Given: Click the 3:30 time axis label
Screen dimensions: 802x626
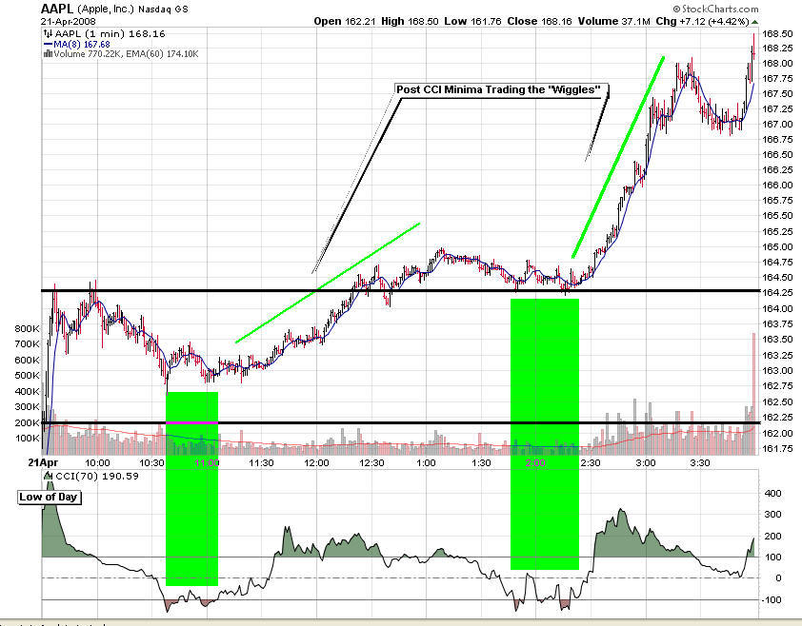Looking at the screenshot, I should tap(700, 463).
